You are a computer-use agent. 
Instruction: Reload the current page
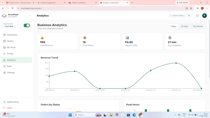point(12,8)
